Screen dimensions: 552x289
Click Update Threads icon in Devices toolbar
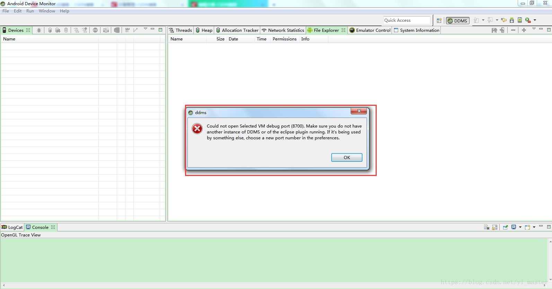(x=76, y=30)
